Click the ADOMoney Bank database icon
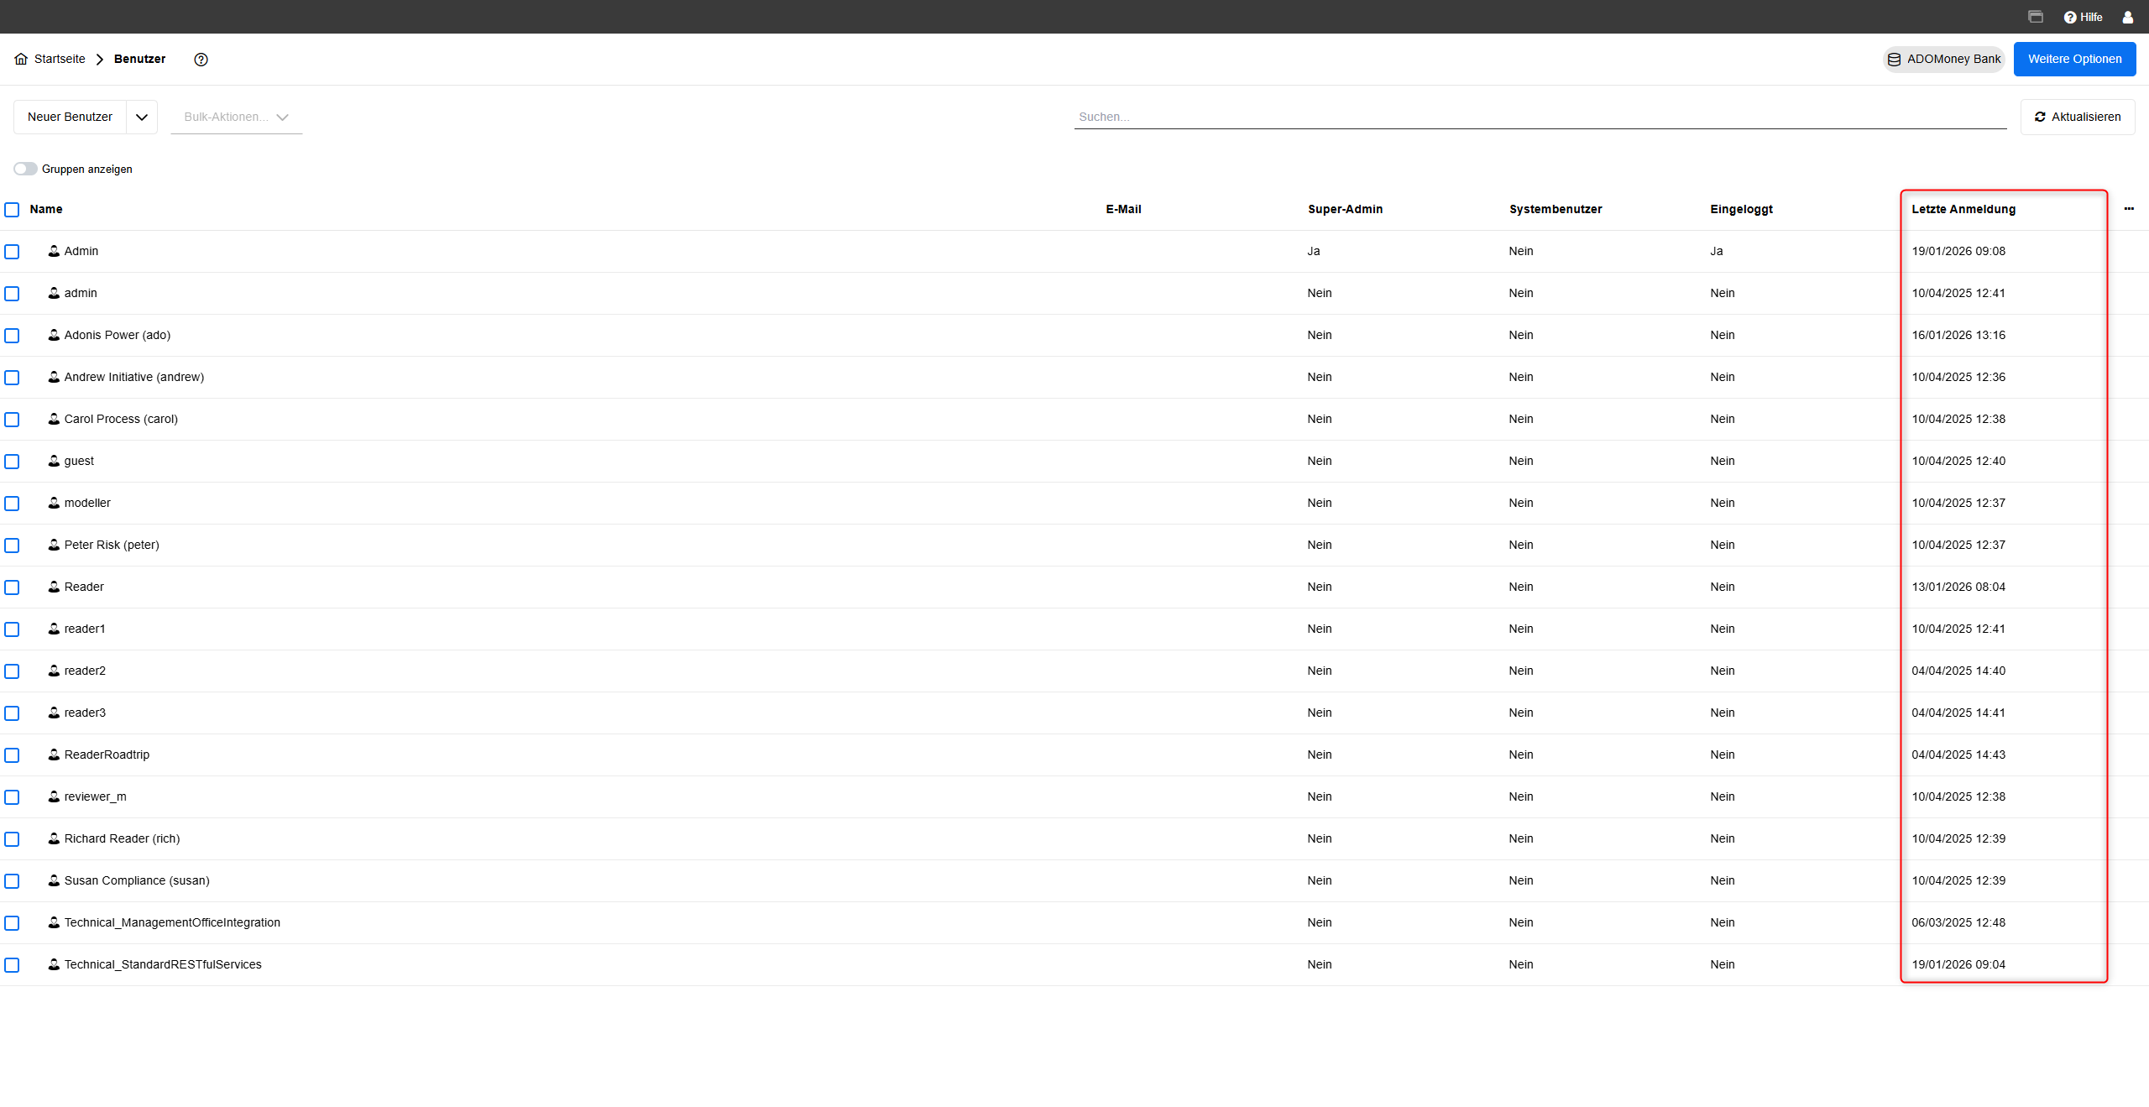Viewport: 2149px width, 1107px height. pos(1894,60)
